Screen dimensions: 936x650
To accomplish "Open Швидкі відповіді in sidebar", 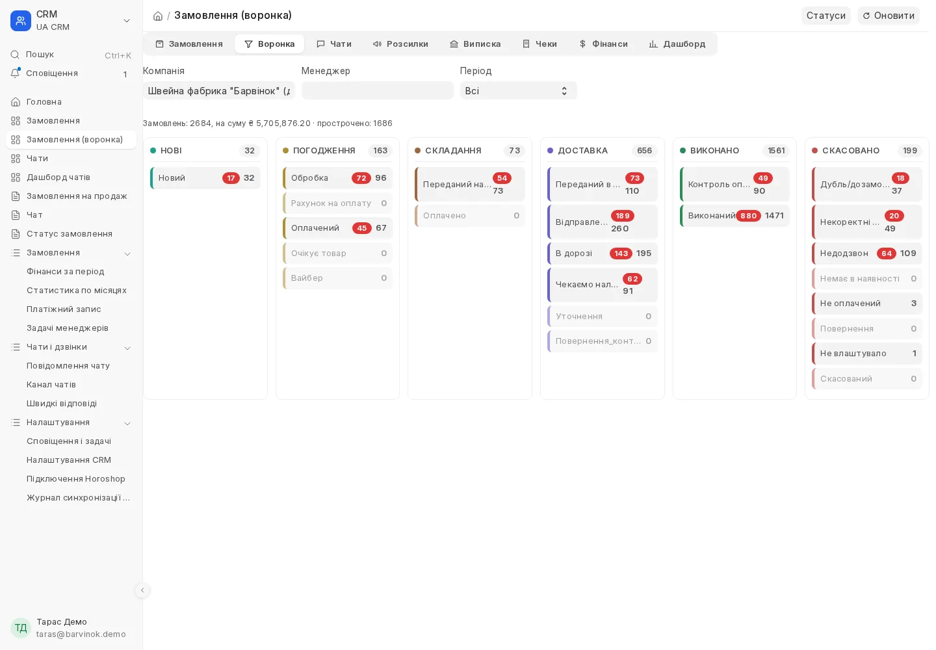I will [x=71, y=404].
